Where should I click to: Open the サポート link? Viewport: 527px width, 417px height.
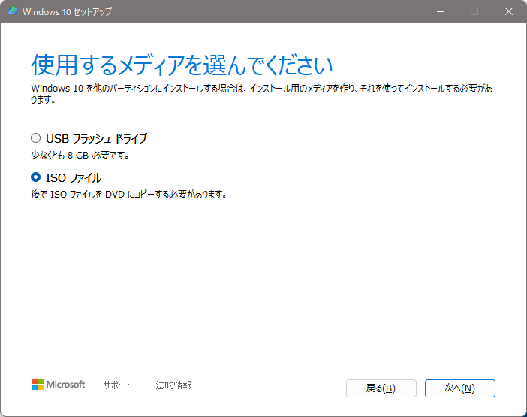click(x=118, y=385)
